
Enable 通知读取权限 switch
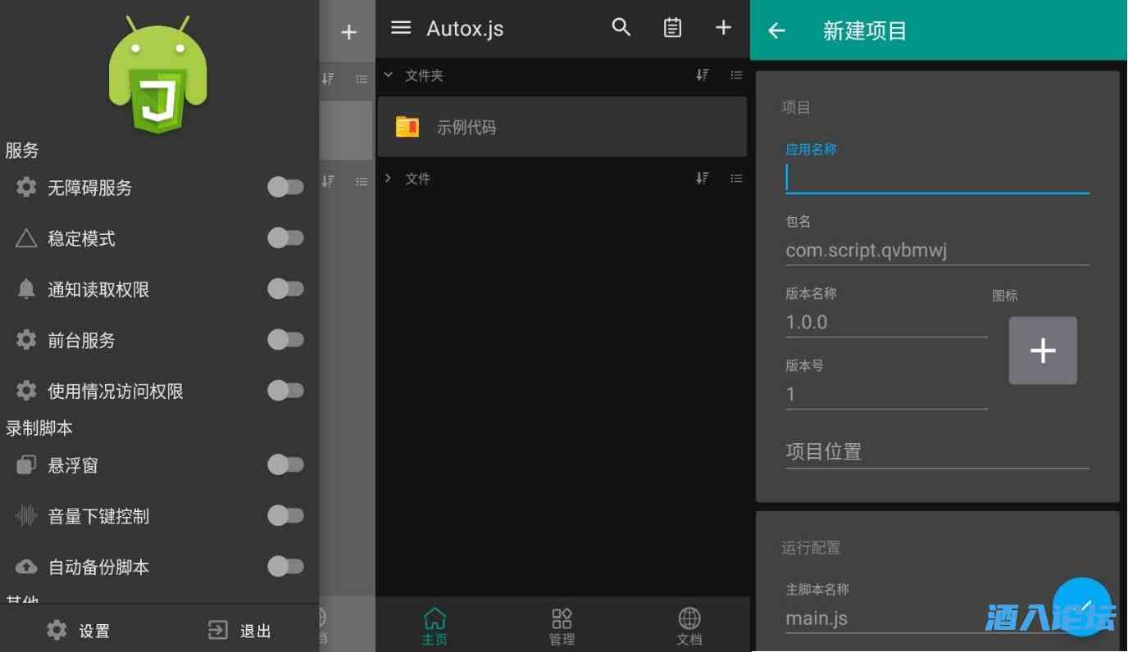pyautogui.click(x=285, y=289)
